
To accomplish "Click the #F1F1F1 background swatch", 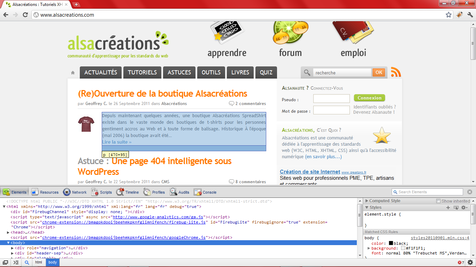I will 403,248.
